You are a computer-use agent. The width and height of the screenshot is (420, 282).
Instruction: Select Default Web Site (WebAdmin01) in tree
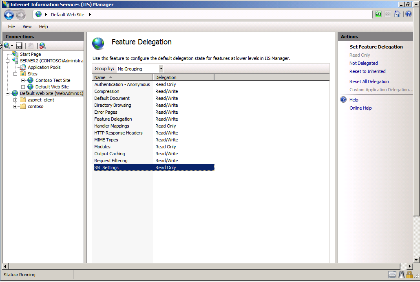pos(51,93)
